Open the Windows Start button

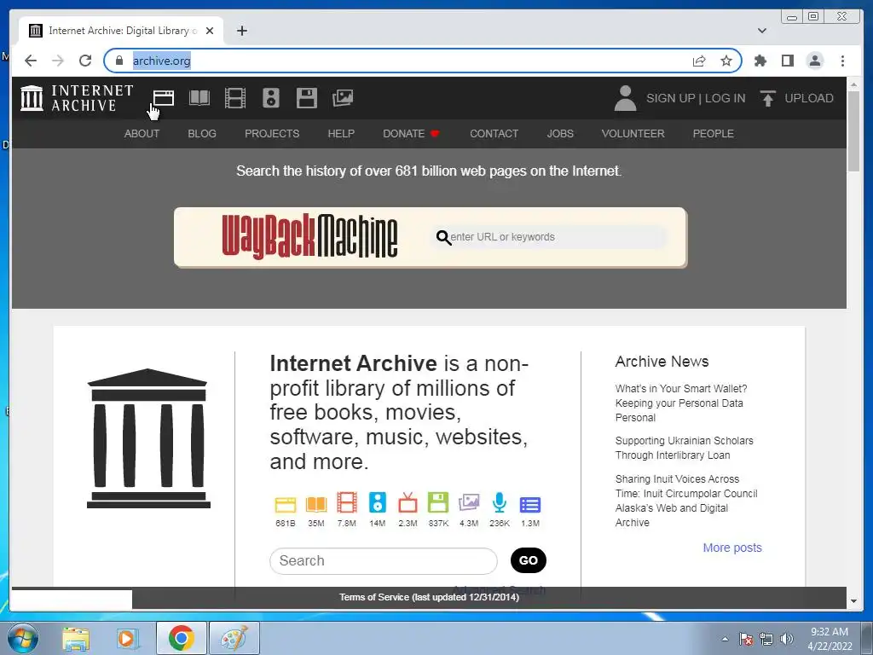[23, 638]
